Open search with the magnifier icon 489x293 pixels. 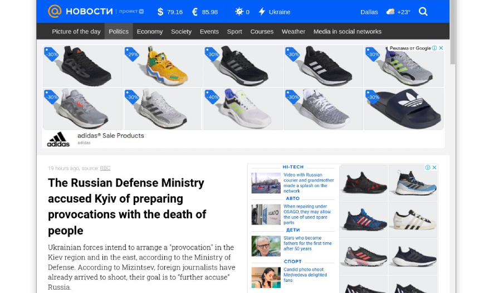423,12
